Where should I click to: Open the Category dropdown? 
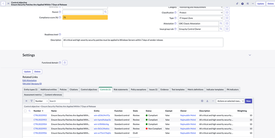201,7
